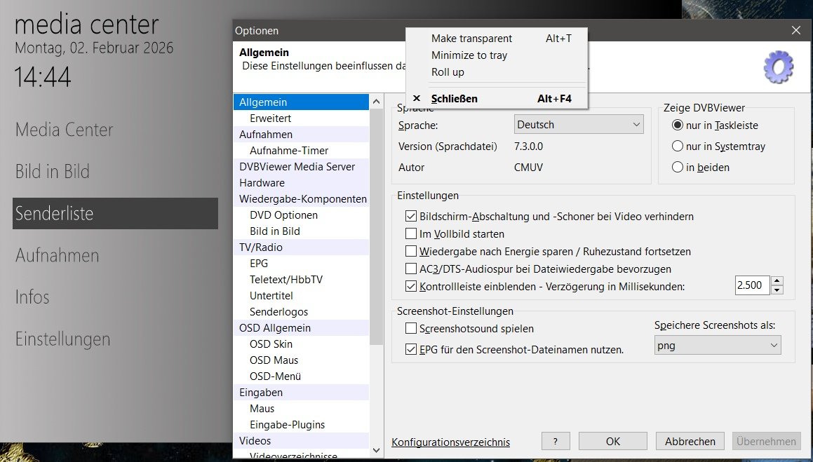Choose Roll up in the context menu
The width and height of the screenshot is (813, 462).
(448, 72)
